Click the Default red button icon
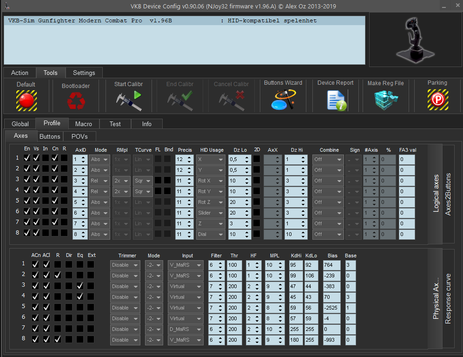 click(x=26, y=101)
